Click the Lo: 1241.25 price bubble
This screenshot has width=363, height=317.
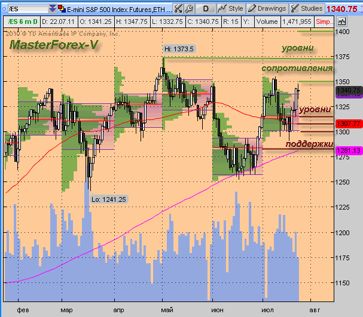(109, 199)
